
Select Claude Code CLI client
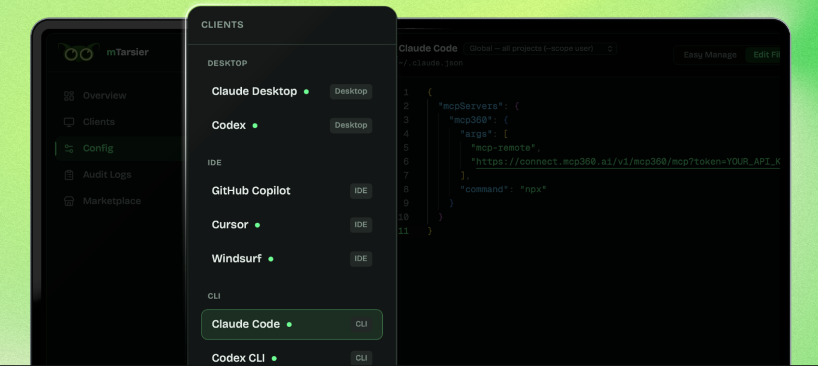click(x=292, y=324)
